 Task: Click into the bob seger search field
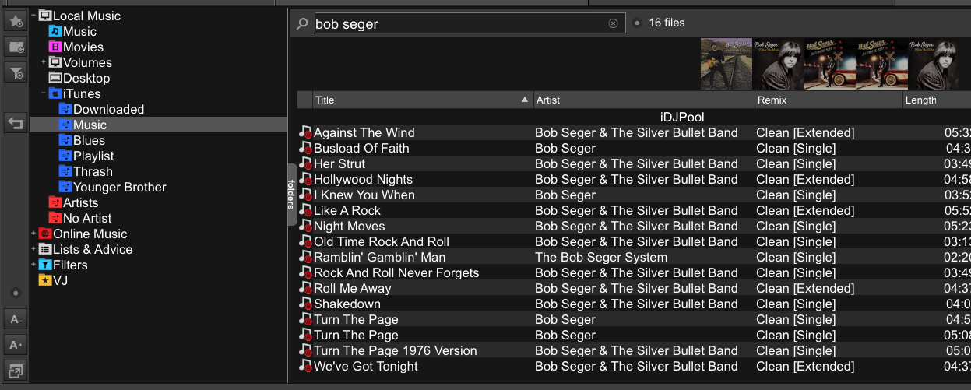pos(469,23)
